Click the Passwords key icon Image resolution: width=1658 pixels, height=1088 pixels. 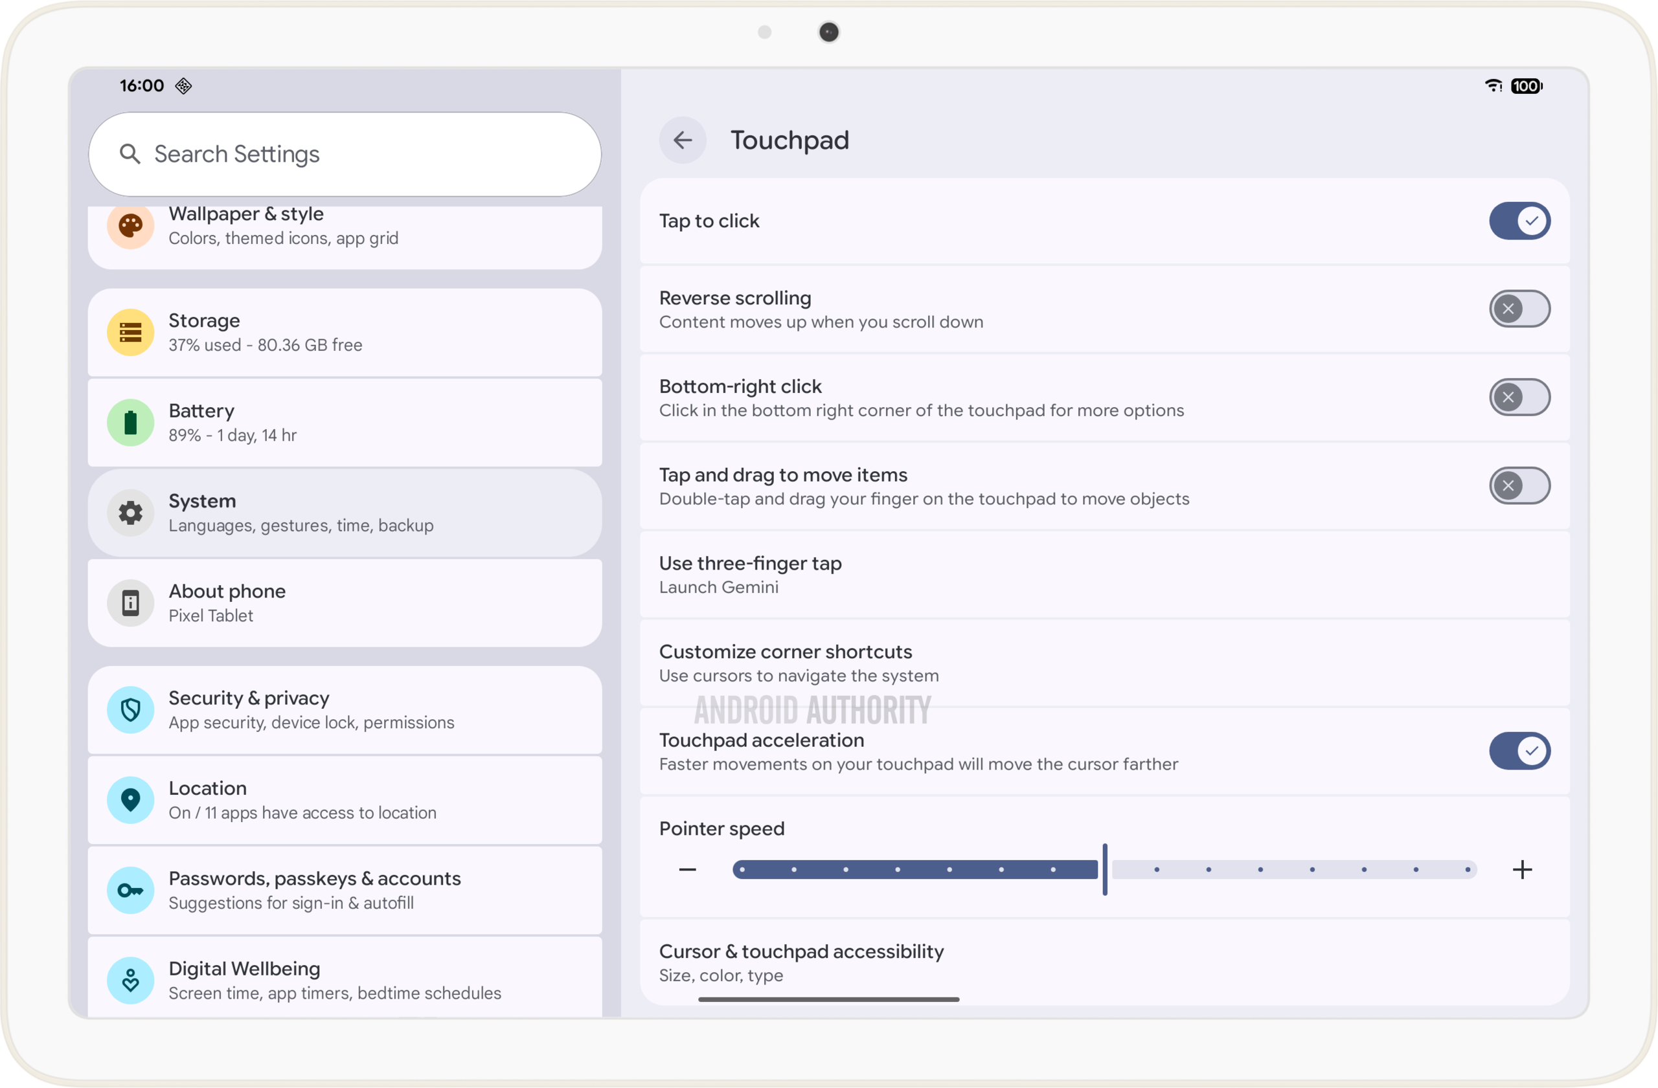[x=130, y=891]
